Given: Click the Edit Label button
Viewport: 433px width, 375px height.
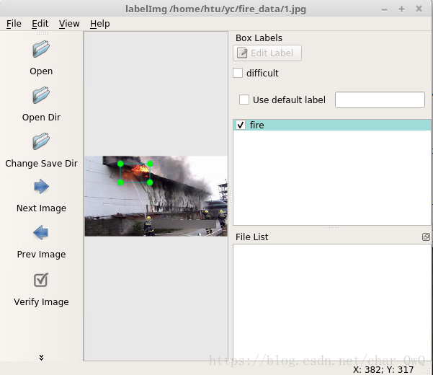Looking at the screenshot, I should (267, 53).
